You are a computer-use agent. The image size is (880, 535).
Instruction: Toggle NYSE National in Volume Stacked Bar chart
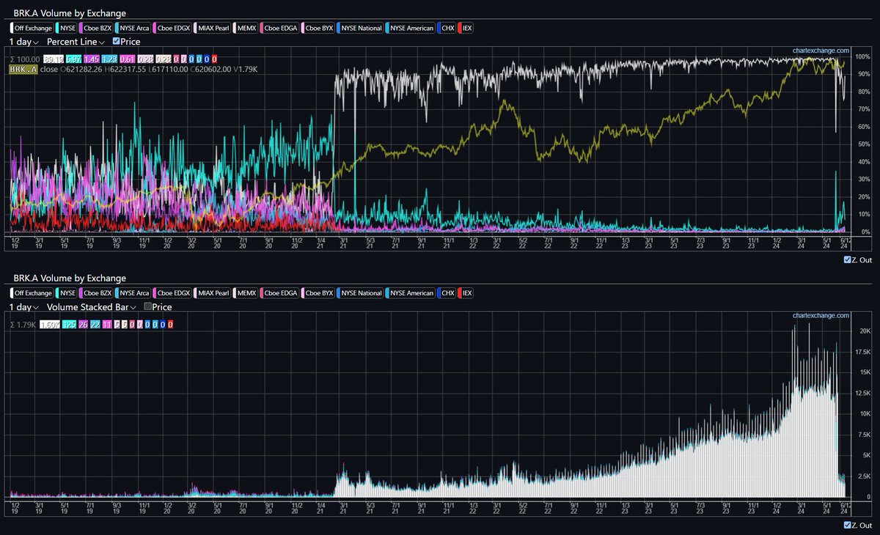[x=361, y=293]
